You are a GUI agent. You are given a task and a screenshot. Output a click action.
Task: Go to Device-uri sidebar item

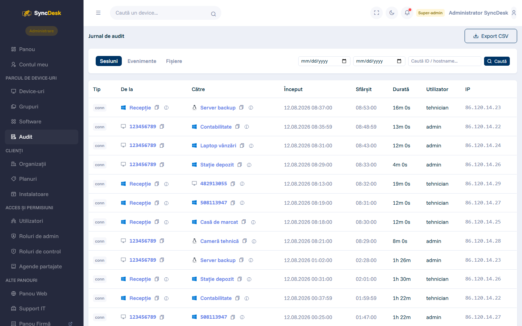42,91
